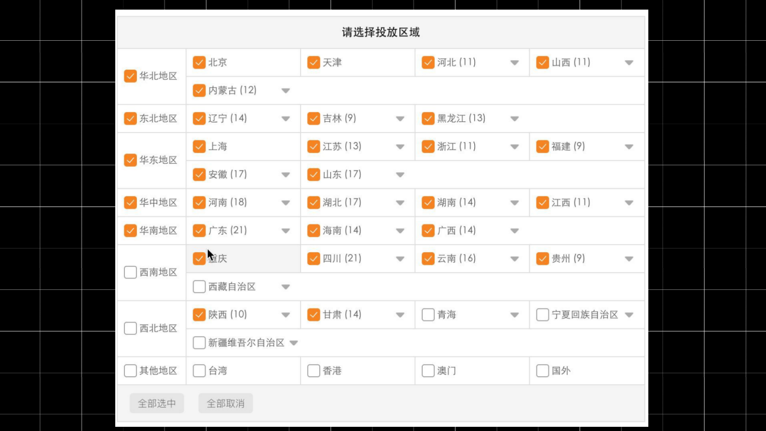Uncheck the 华北地区 region checkbox
The image size is (766, 431).
[130, 76]
